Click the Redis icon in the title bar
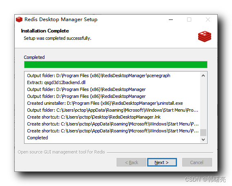 pos(19,19)
